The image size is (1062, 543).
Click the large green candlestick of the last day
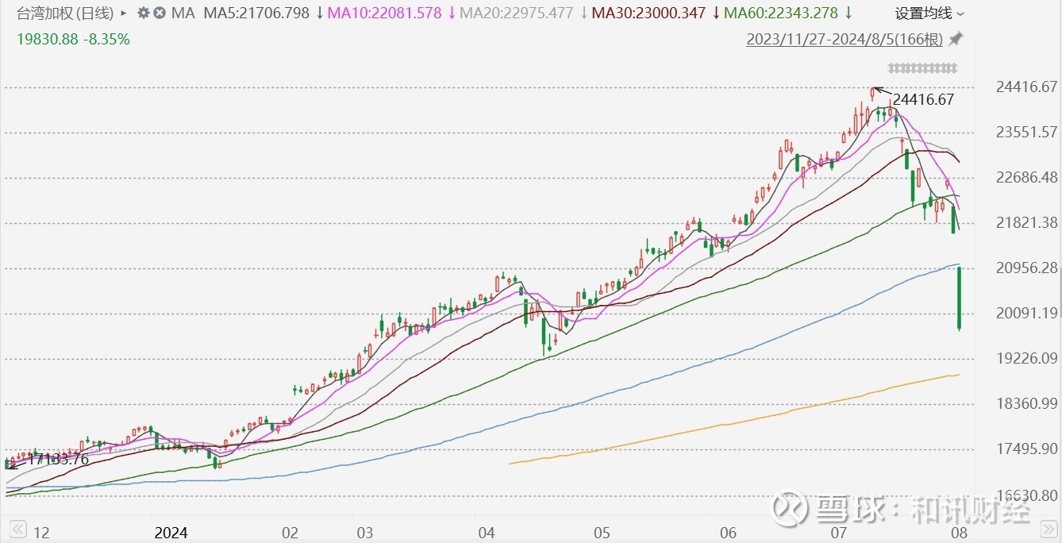960,298
